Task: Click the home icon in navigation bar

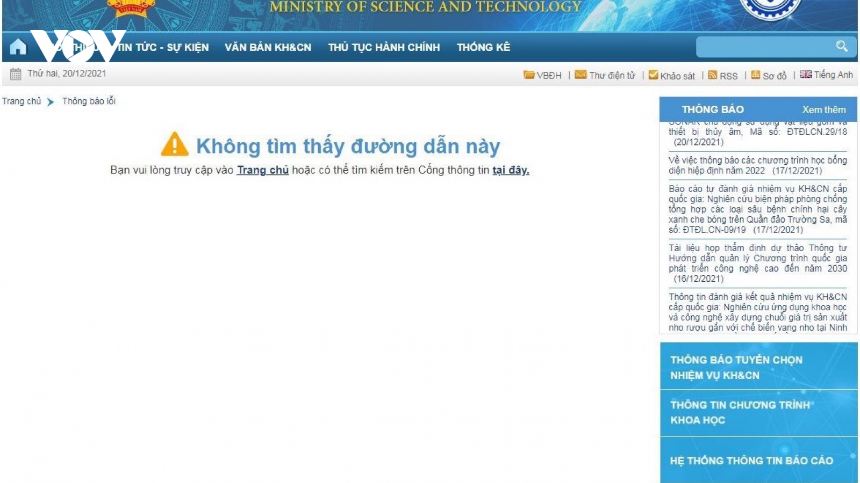Action: click(18, 47)
